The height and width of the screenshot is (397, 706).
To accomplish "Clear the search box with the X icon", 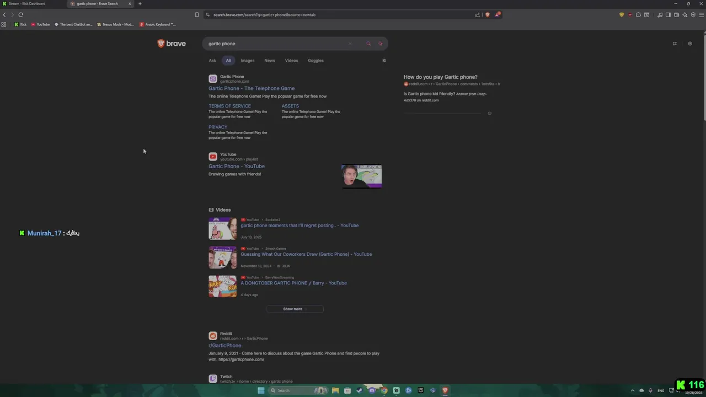I will click(350, 44).
